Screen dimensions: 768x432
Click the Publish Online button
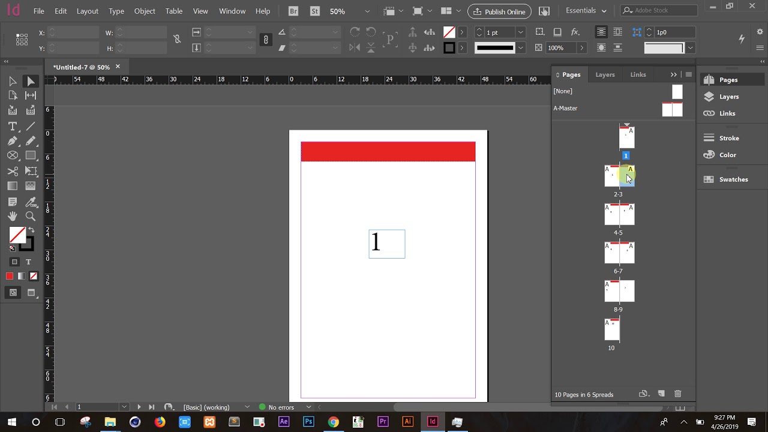coord(499,11)
